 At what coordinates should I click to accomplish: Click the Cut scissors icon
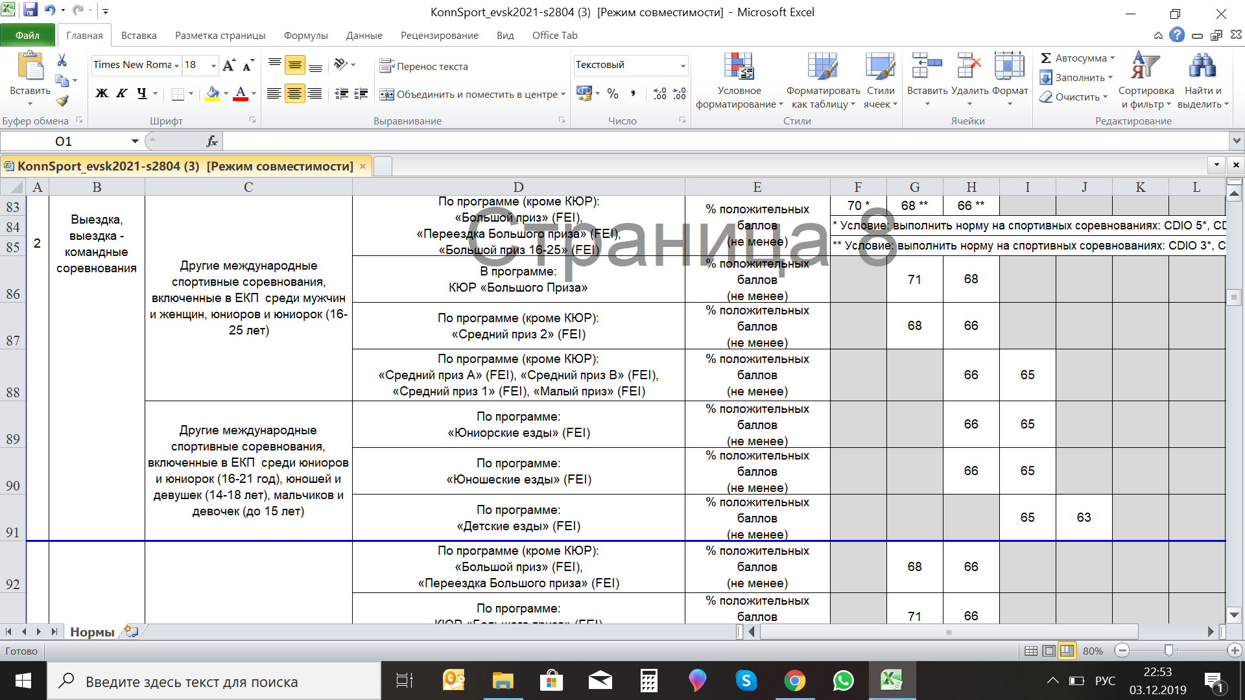(x=62, y=60)
